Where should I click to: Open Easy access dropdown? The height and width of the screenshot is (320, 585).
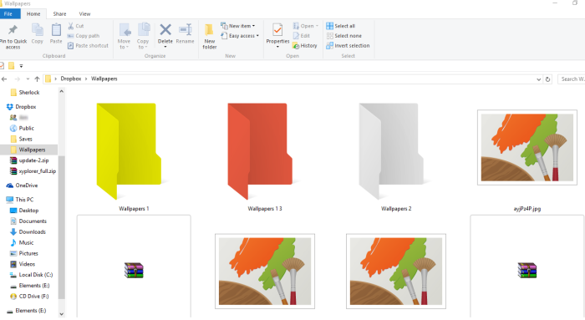tap(240, 36)
